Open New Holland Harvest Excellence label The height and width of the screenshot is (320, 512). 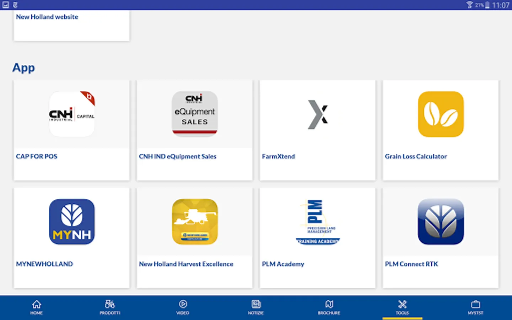[x=186, y=264]
